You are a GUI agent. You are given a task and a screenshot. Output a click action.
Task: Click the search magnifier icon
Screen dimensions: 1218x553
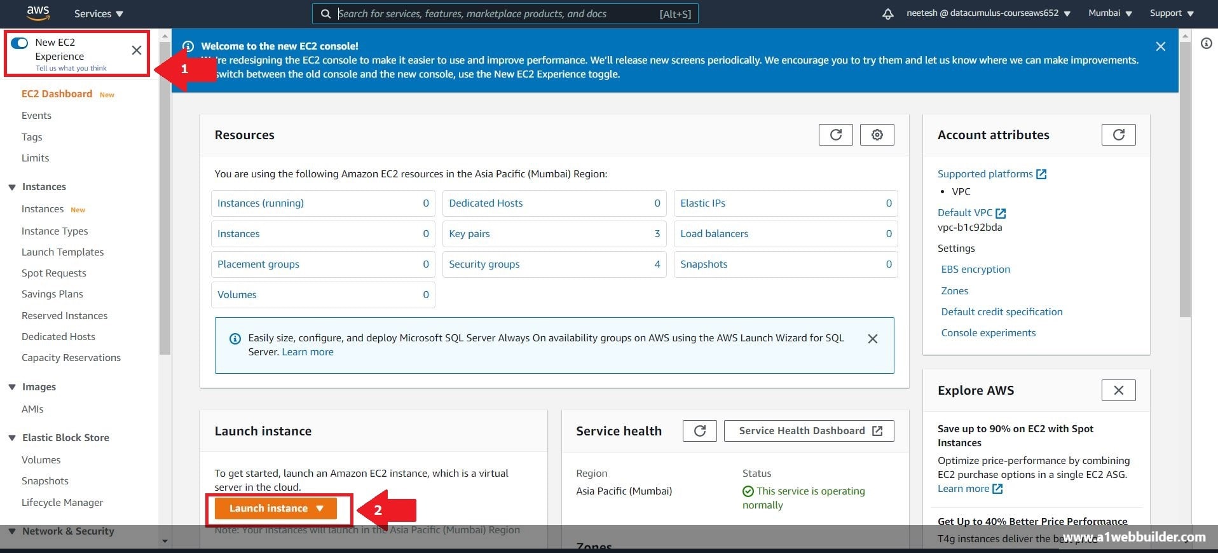point(325,13)
